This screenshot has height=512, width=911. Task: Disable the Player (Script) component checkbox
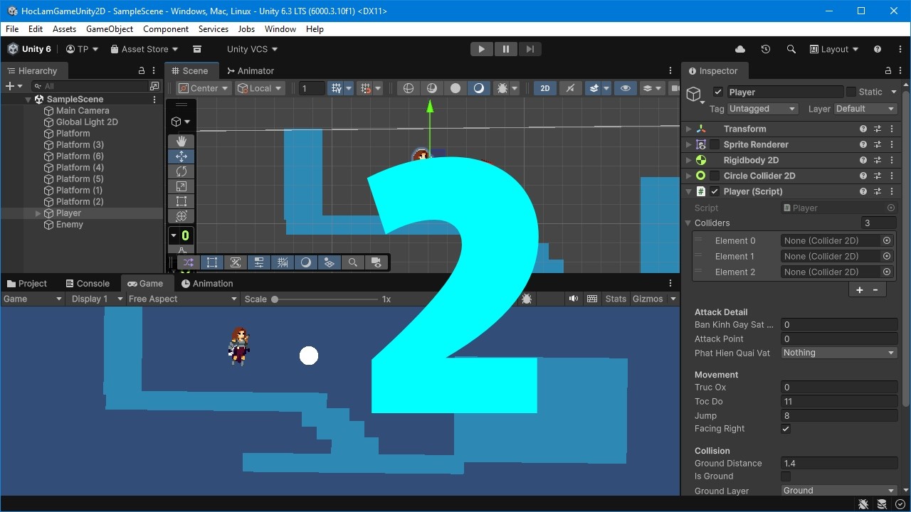[x=715, y=191]
